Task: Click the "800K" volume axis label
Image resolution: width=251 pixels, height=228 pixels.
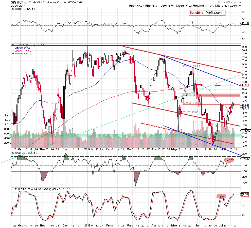Action: click(x=7, y=129)
